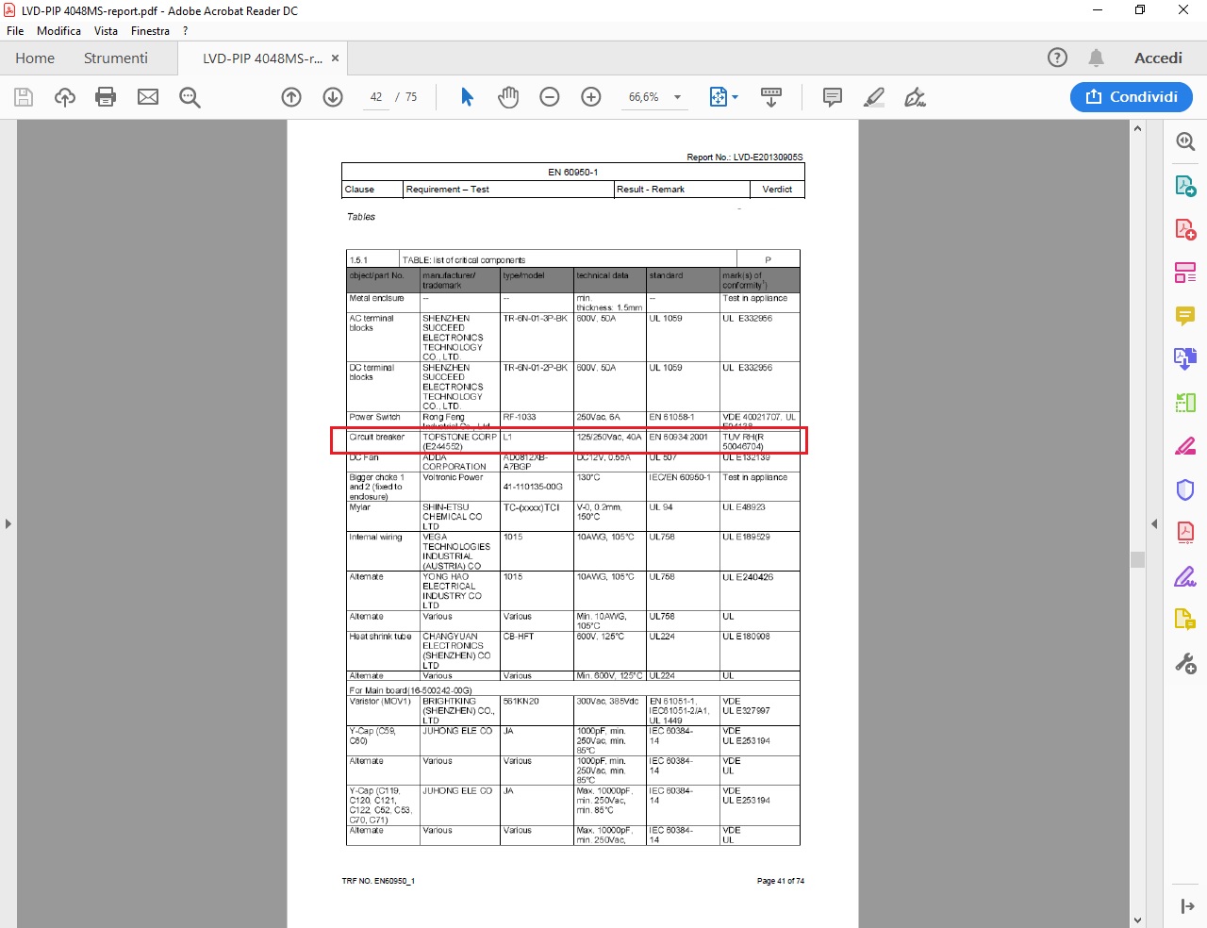Activate the arrow Selection tool
This screenshot has height=928, width=1207.
[467, 97]
